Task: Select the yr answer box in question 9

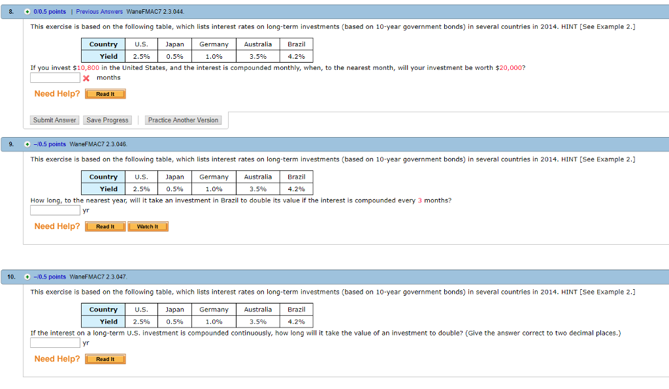Action: tap(55, 210)
